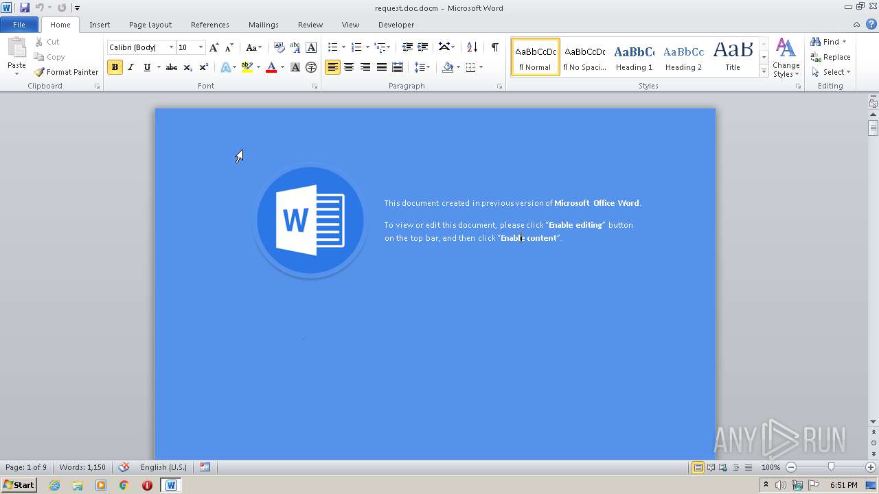Decrease paragraph indent
Viewport: 879px width, 494px height.
pyautogui.click(x=407, y=47)
